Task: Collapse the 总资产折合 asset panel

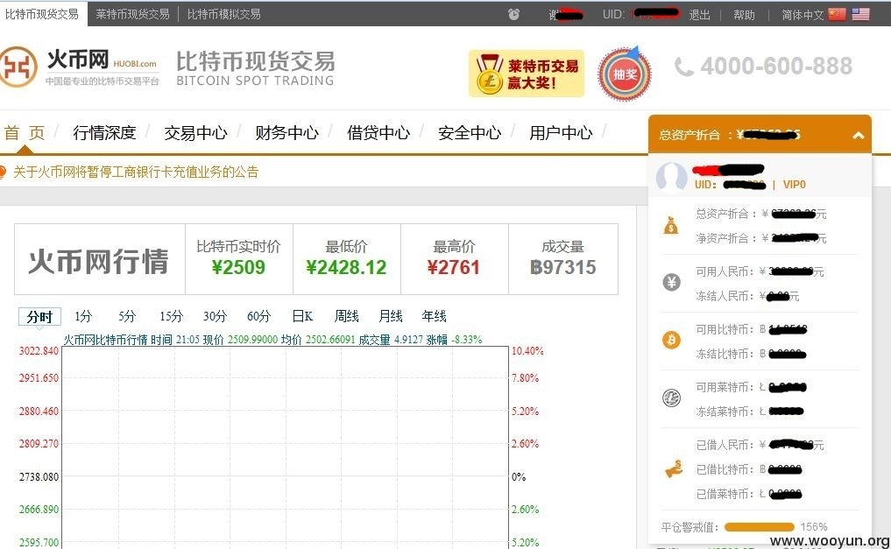Action: 858,135
